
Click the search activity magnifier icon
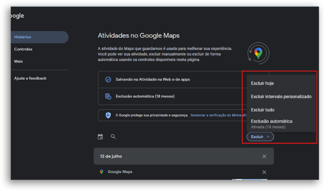click(113, 137)
